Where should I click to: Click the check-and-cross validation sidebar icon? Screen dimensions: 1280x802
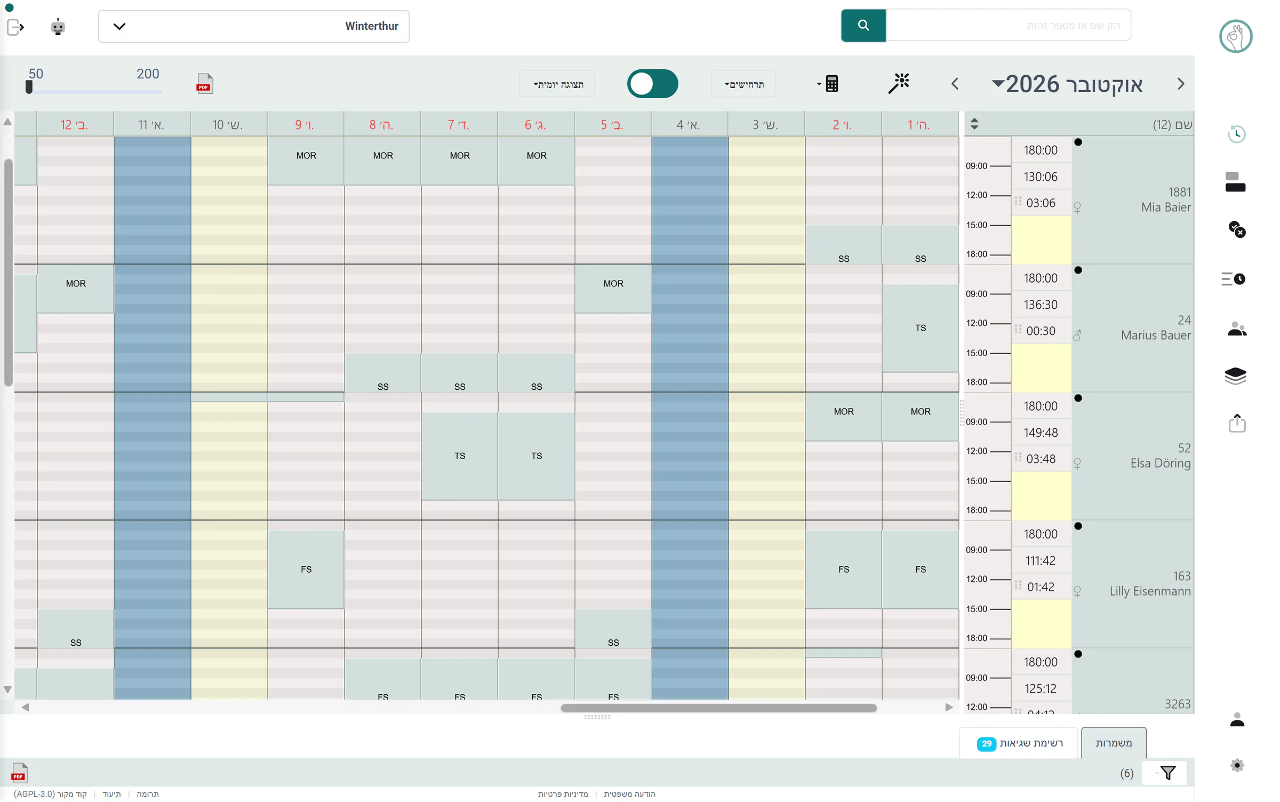[1236, 229]
